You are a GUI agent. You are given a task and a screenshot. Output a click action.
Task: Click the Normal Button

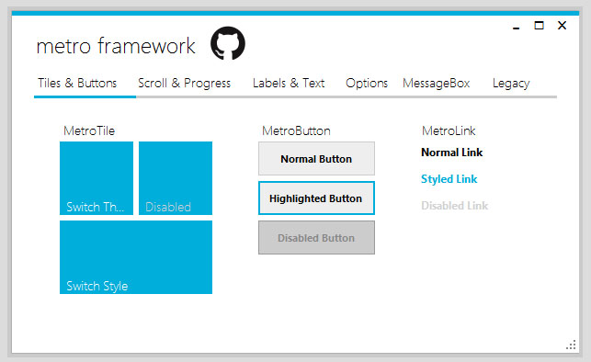[316, 159]
